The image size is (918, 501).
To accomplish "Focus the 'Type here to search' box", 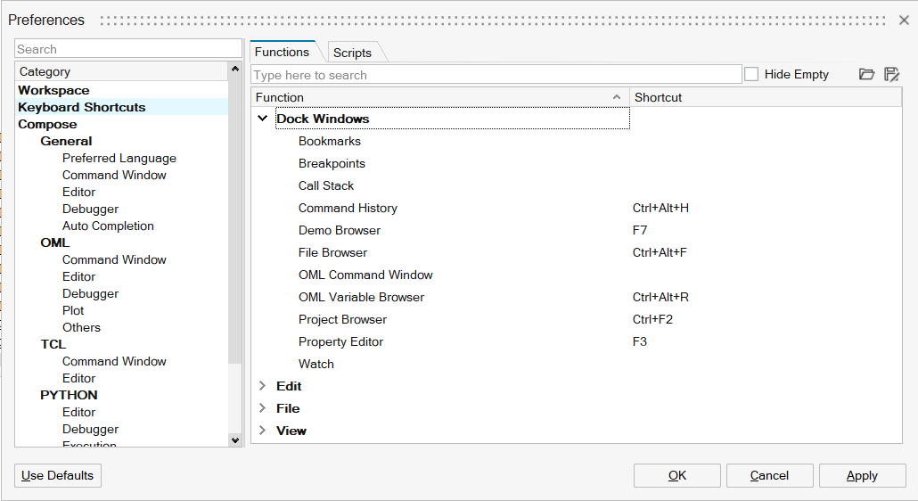I will click(x=496, y=75).
